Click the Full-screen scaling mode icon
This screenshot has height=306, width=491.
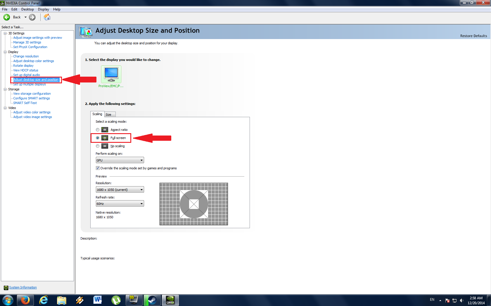point(105,138)
